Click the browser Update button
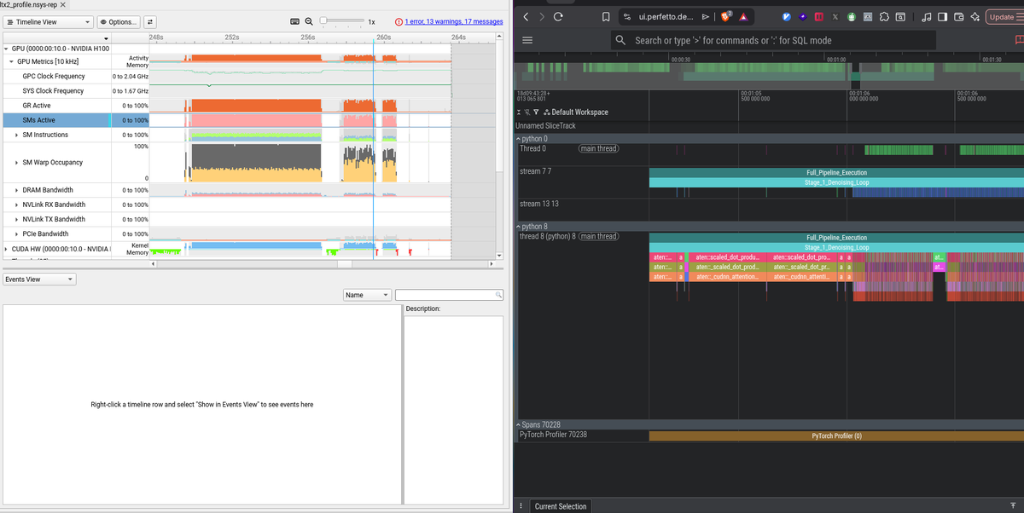 [1004, 17]
